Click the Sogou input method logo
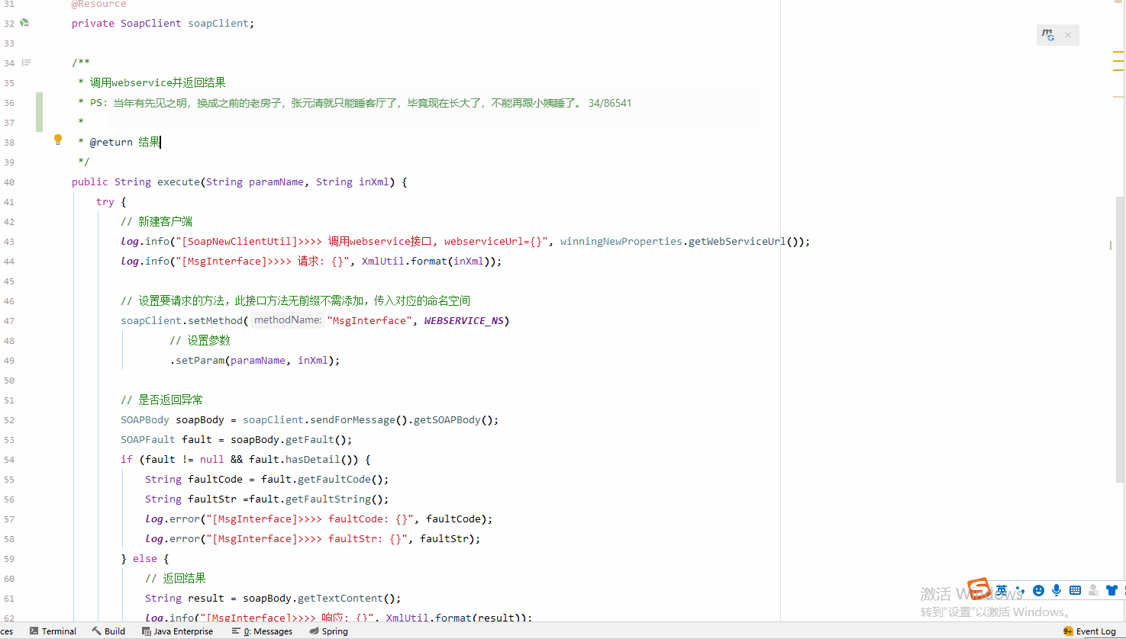The width and height of the screenshot is (1126, 639). (x=979, y=589)
